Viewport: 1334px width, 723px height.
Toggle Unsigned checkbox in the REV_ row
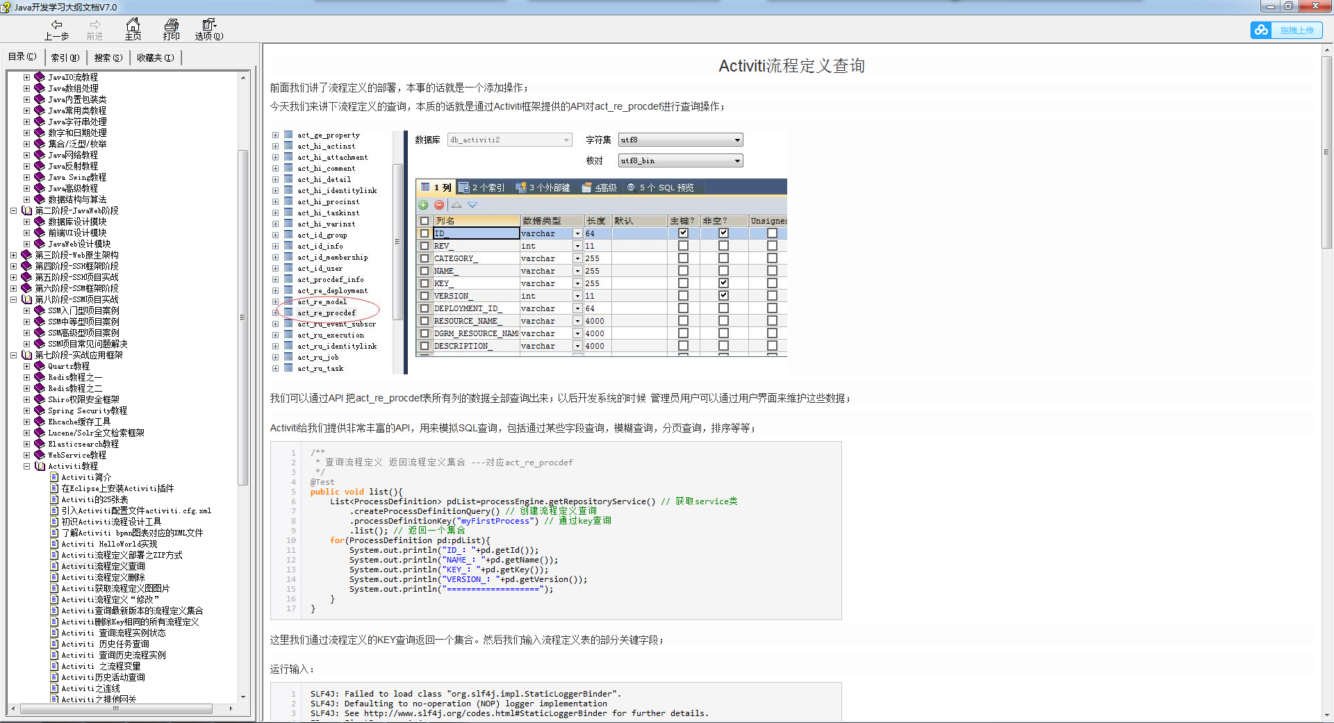772,246
